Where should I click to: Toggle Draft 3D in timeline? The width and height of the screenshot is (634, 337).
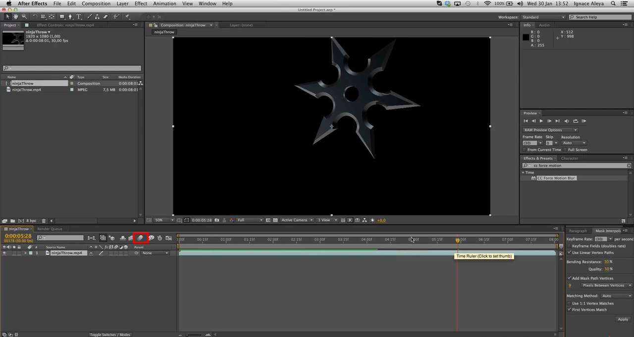tap(111, 238)
